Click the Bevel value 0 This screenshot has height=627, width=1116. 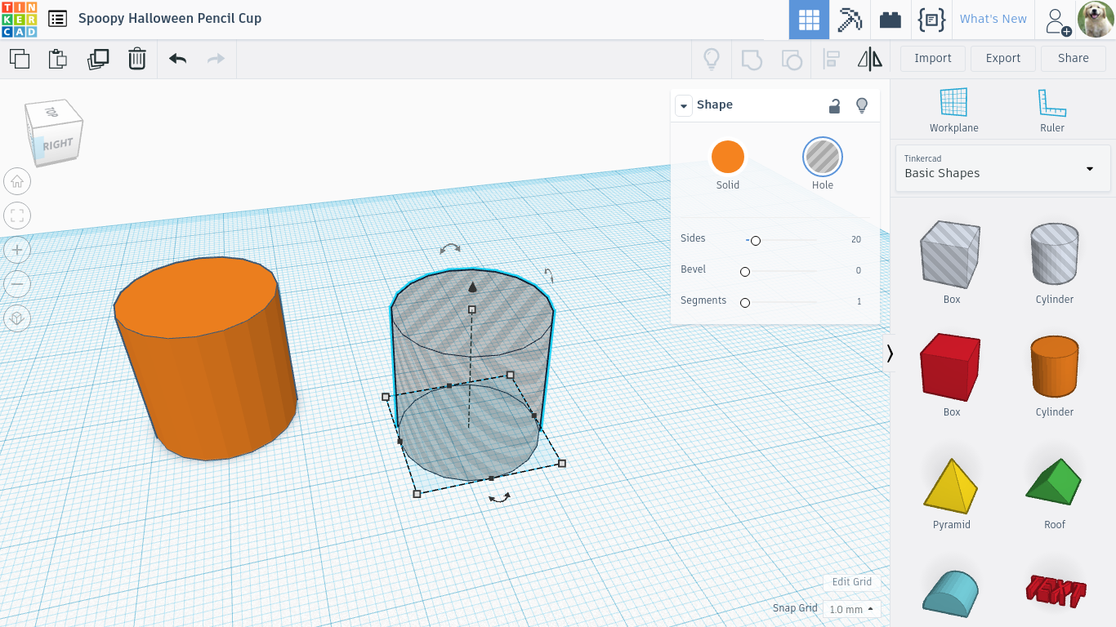[858, 270]
